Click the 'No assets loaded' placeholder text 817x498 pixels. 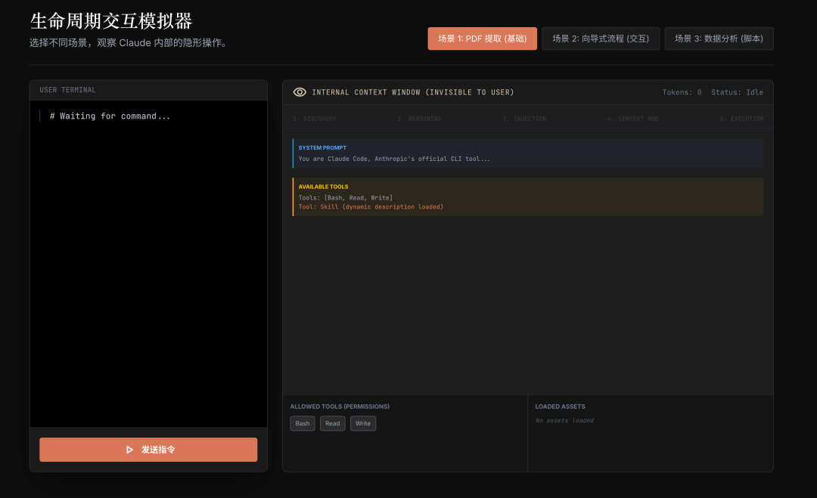564,421
